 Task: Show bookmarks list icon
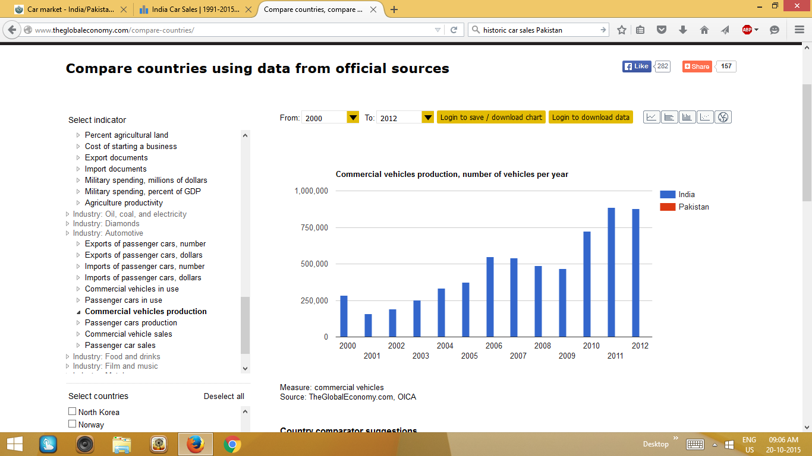pyautogui.click(x=640, y=30)
